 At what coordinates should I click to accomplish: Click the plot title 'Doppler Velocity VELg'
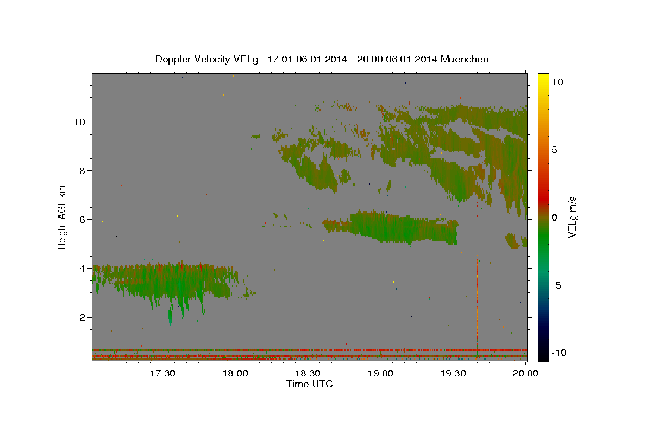tap(208, 59)
